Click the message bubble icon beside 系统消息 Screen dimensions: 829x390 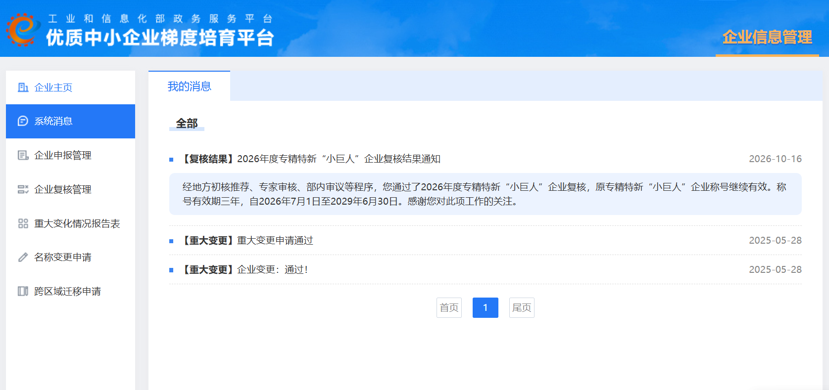point(23,121)
